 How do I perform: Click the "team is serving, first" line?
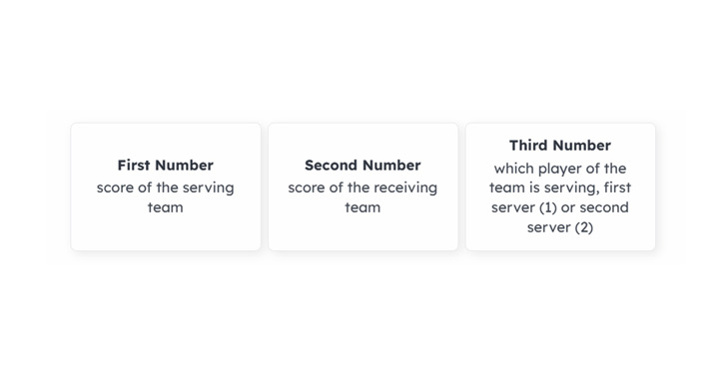tap(560, 188)
